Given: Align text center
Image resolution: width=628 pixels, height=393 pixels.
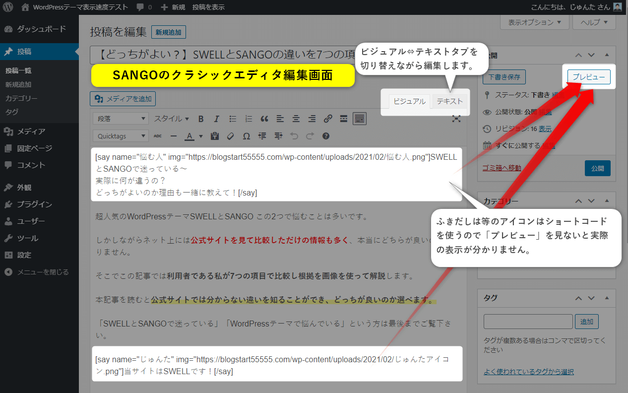Looking at the screenshot, I should pyautogui.click(x=296, y=119).
